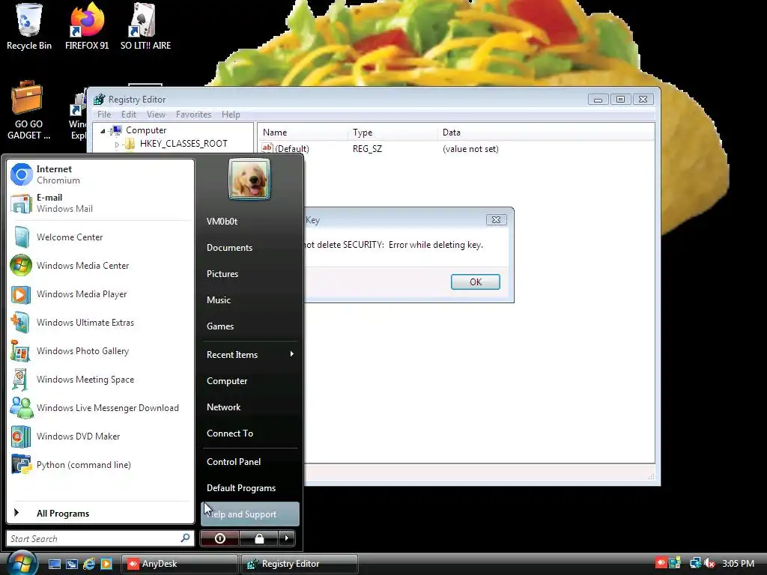Click Type column header
Viewport: 767px width, 575px height.
392,133
